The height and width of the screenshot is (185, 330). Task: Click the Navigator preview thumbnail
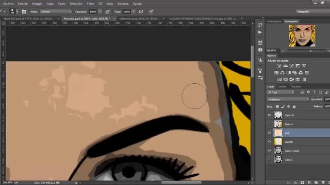(x=302, y=35)
